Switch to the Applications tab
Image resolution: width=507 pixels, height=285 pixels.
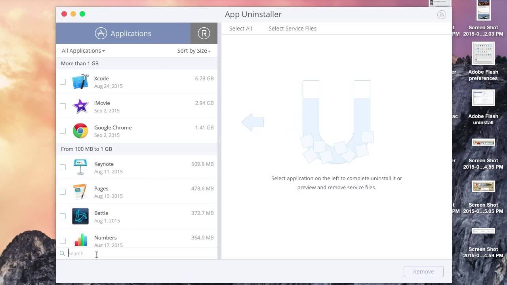[x=123, y=33]
